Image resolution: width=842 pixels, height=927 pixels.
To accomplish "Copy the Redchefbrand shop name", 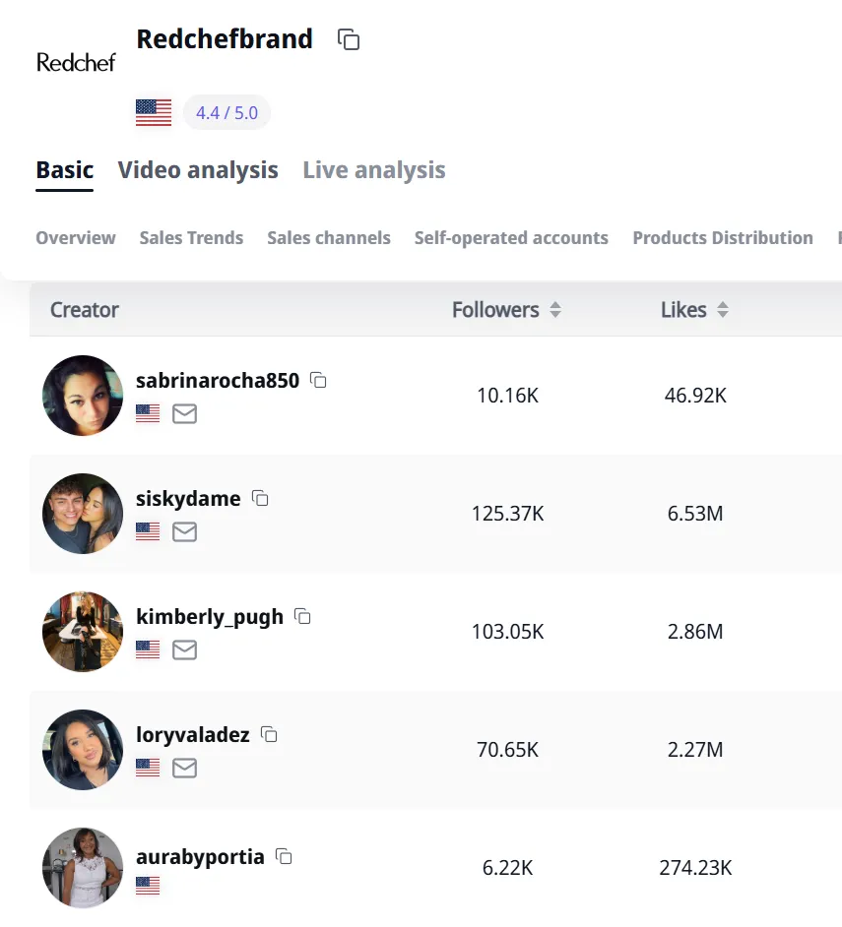I will 349,39.
